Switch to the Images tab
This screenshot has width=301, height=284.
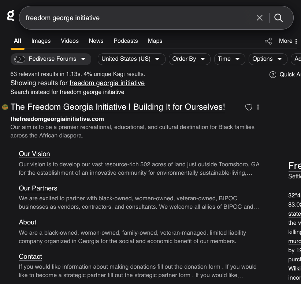[x=41, y=41]
